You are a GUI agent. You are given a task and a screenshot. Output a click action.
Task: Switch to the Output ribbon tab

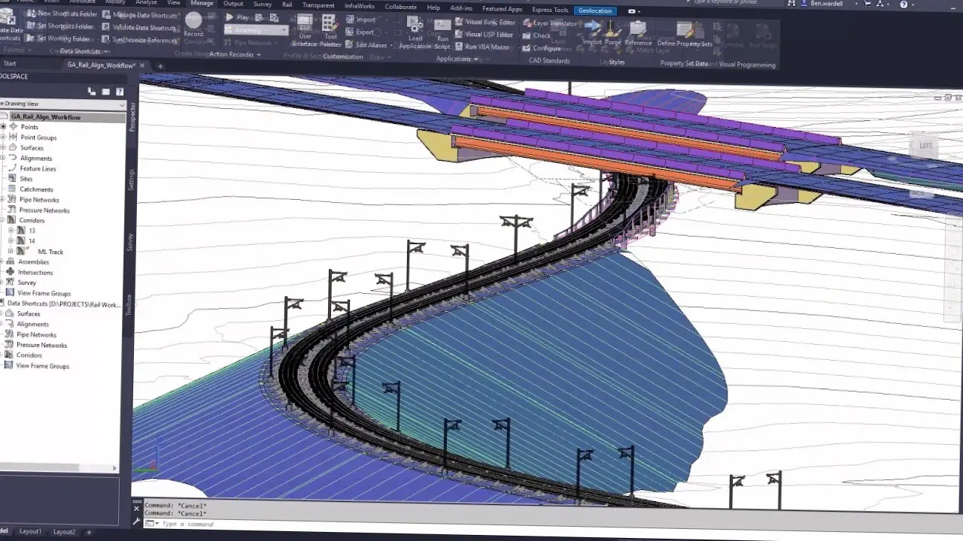click(x=233, y=4)
